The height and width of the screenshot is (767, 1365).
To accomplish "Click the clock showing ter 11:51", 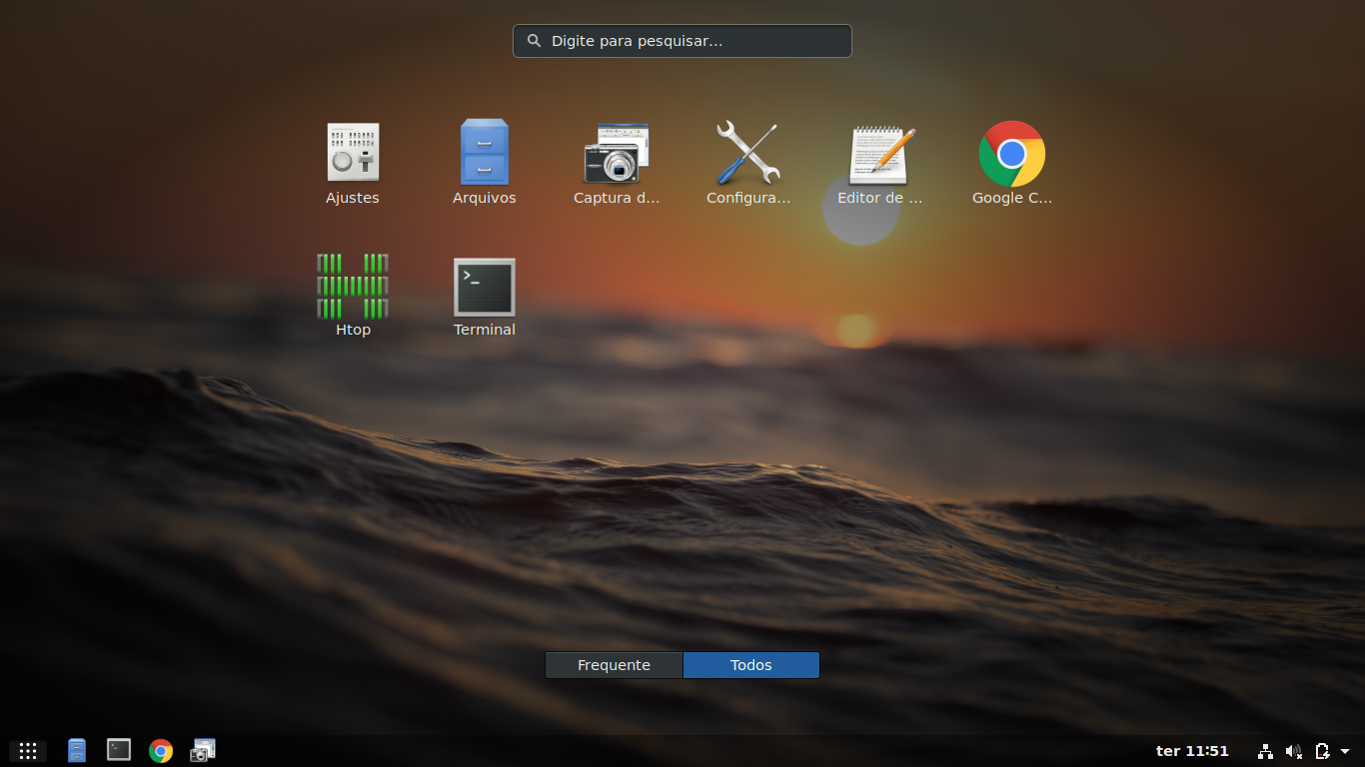I will tap(1192, 750).
